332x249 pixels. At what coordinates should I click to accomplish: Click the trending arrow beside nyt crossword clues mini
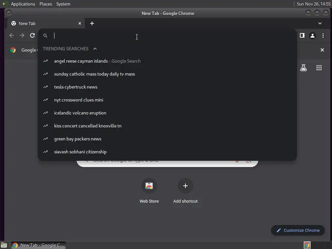(45, 100)
